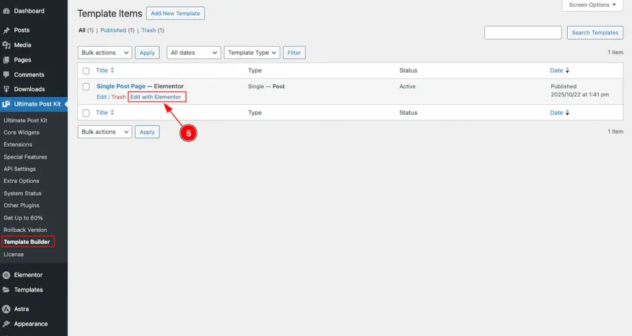Click Edit with Elementor link
632x336 pixels.
[156, 97]
